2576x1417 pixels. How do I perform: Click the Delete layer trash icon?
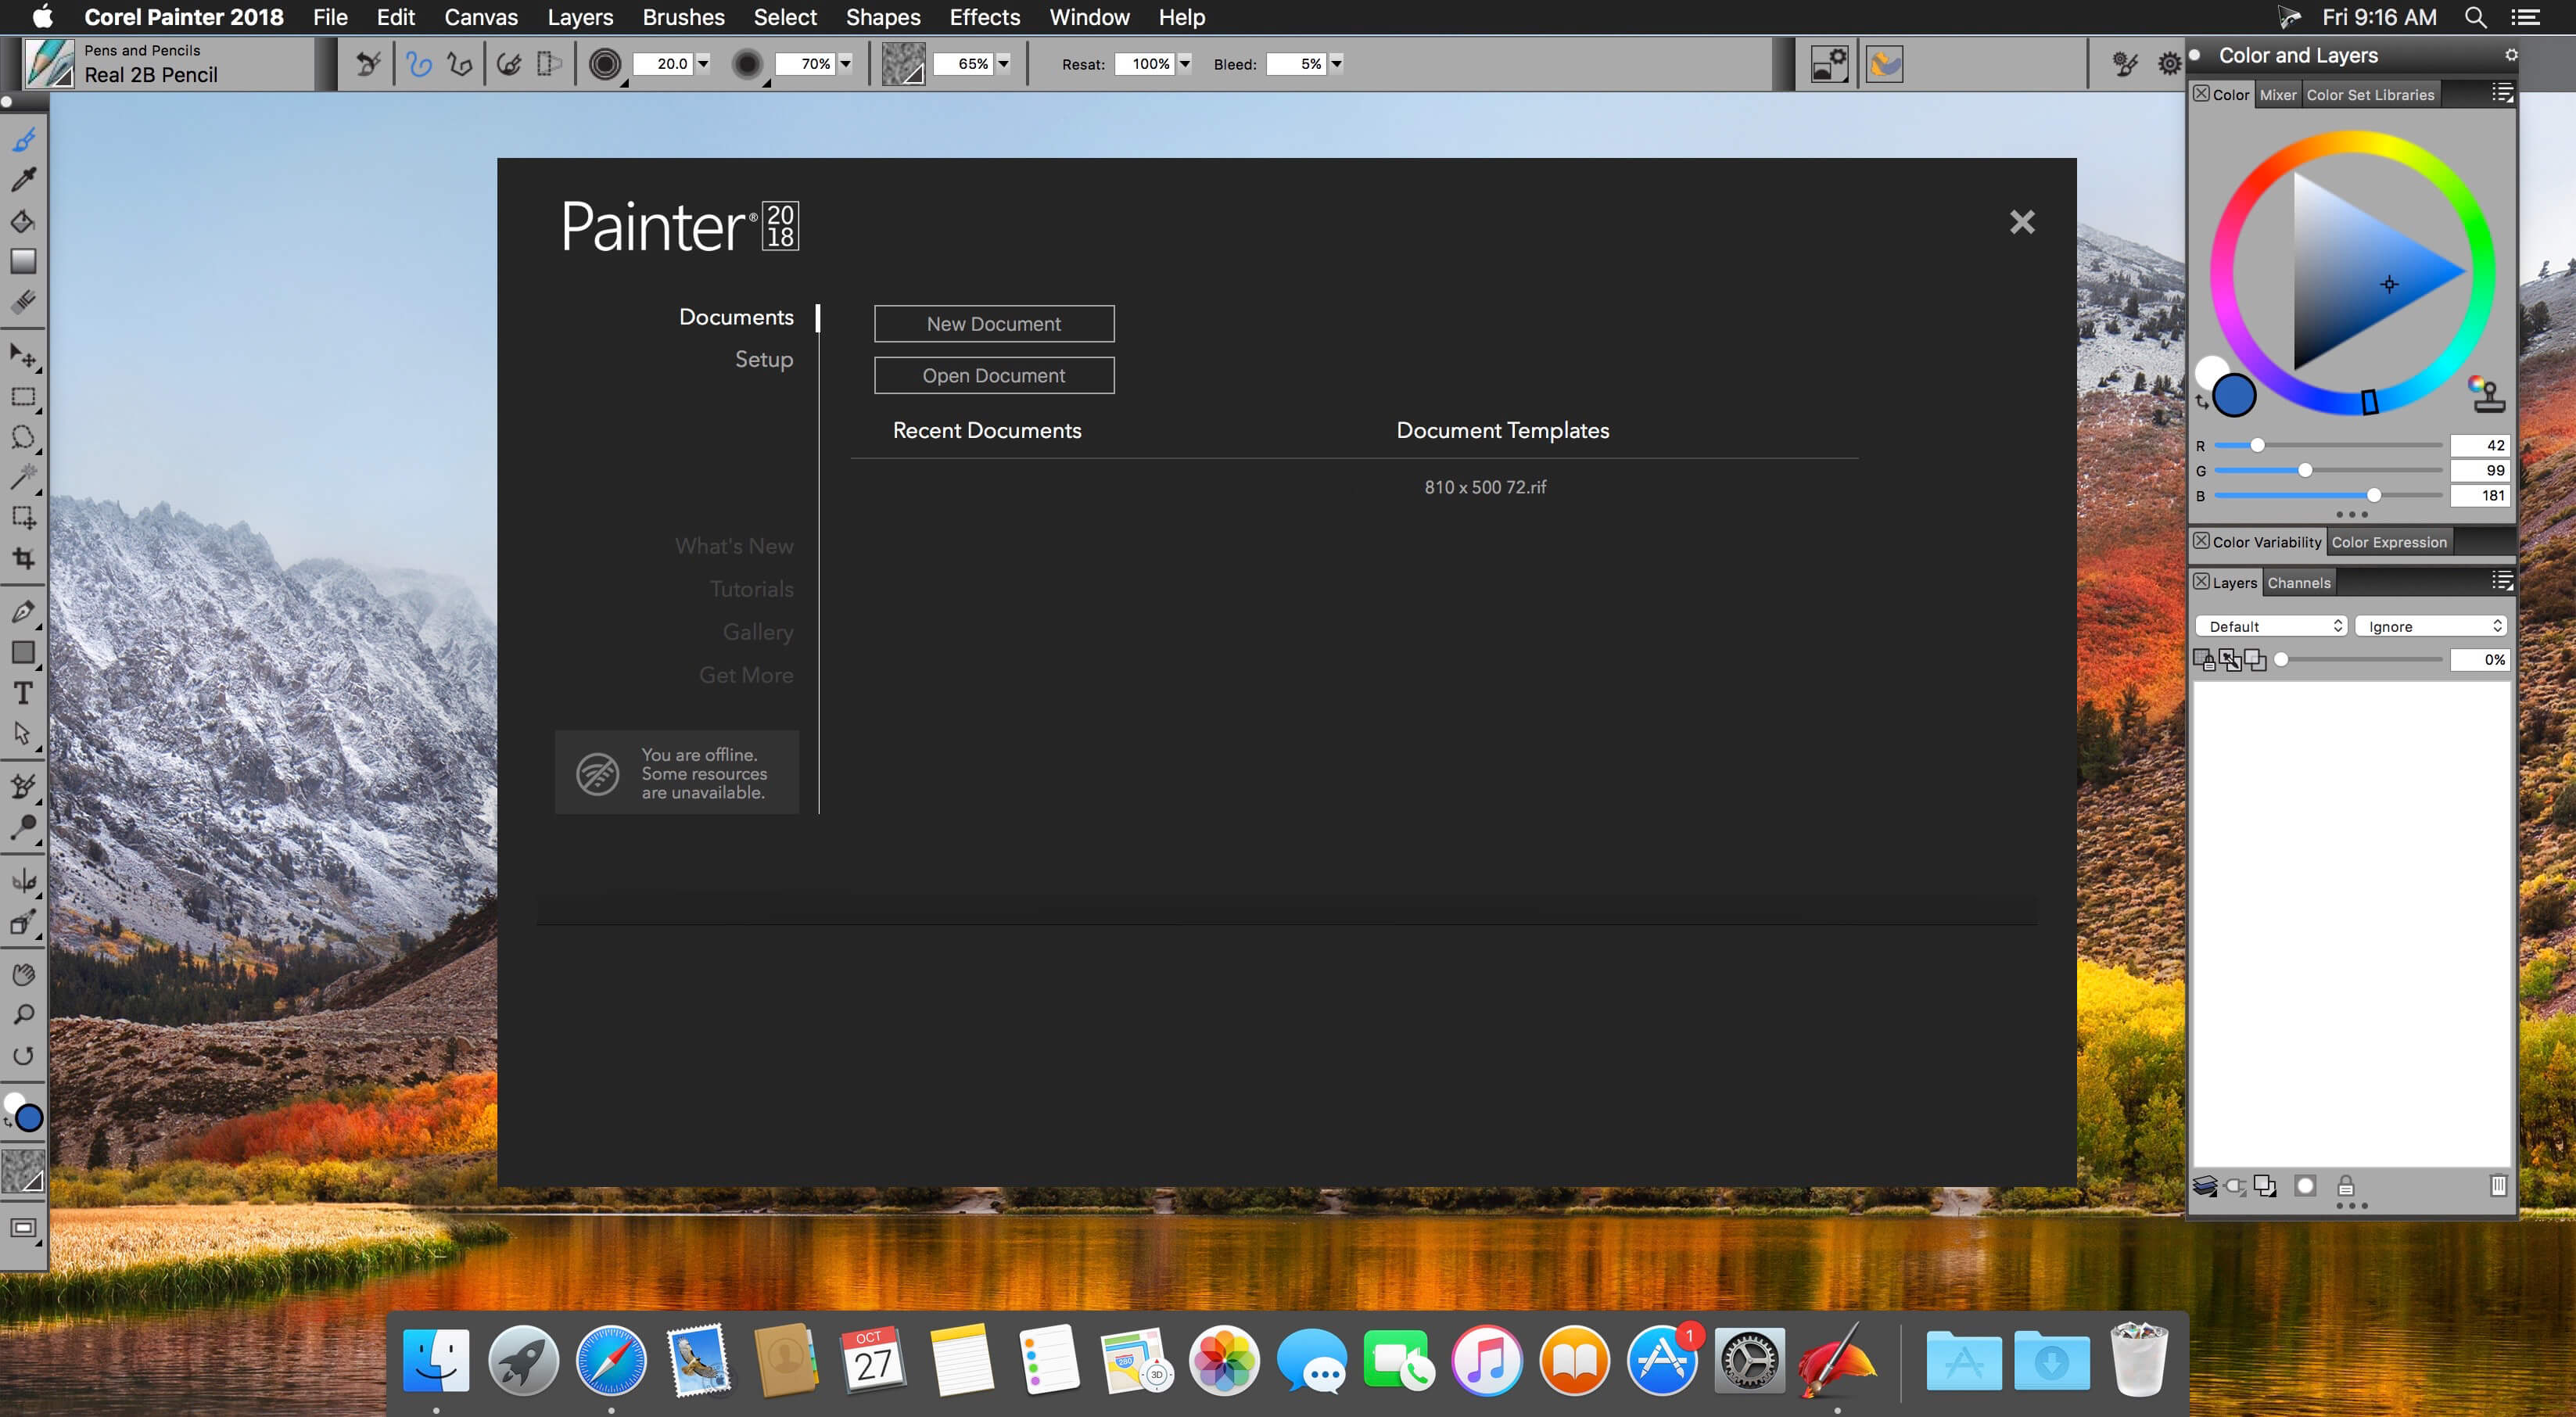tap(2498, 1186)
